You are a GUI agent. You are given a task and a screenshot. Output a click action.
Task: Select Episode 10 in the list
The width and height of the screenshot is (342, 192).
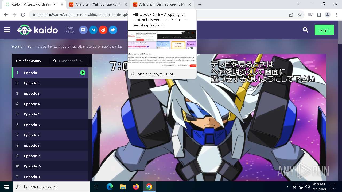click(x=50, y=166)
